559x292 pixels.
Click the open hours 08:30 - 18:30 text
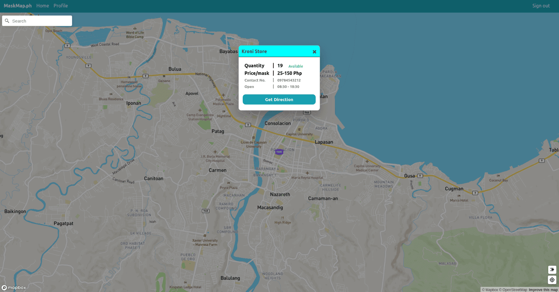click(x=288, y=86)
